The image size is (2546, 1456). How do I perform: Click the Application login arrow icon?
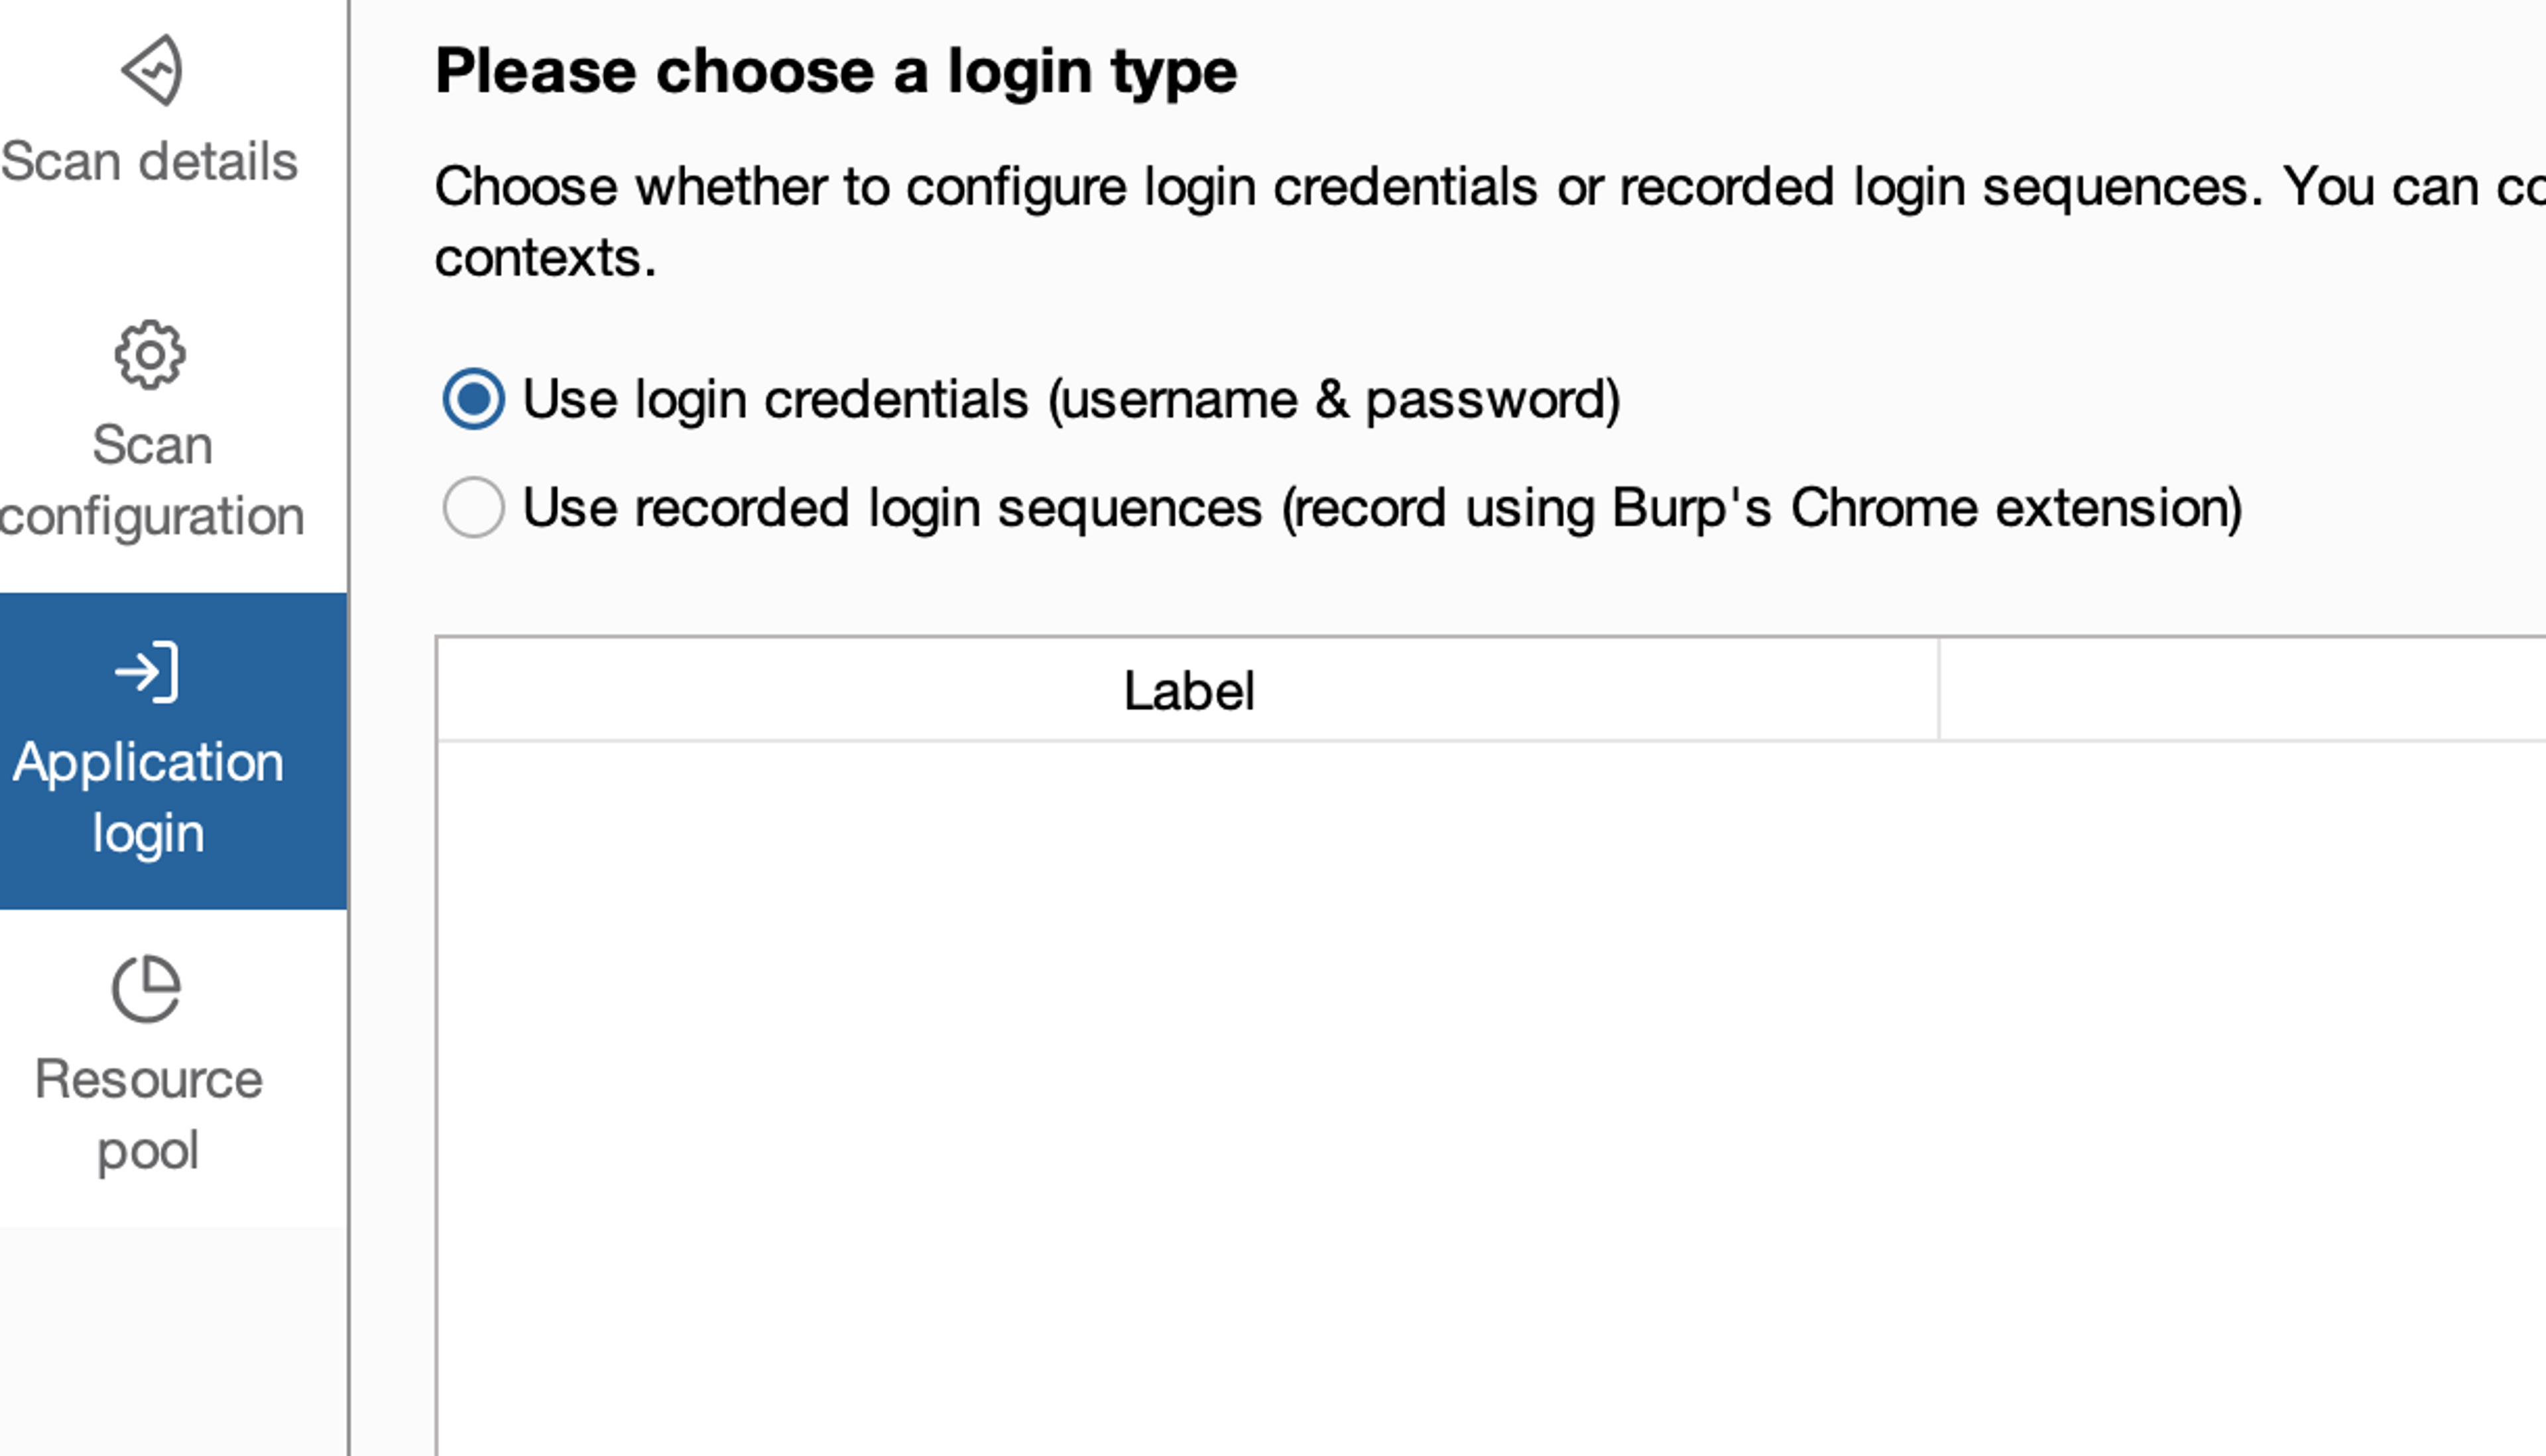148,672
